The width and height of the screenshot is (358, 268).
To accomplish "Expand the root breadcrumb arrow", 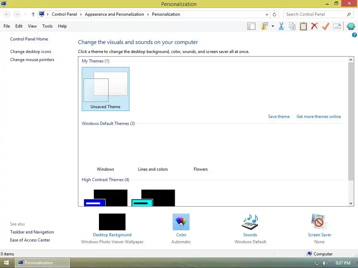I will click(x=48, y=14).
